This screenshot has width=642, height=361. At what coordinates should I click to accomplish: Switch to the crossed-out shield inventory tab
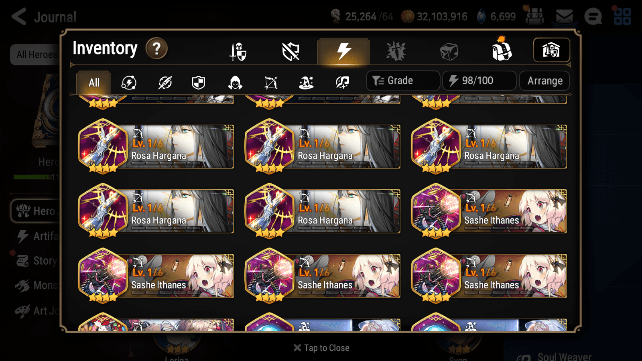point(291,52)
